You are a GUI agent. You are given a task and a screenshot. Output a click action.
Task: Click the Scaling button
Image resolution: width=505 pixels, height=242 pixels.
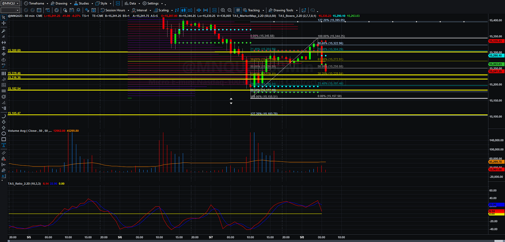click(x=161, y=10)
